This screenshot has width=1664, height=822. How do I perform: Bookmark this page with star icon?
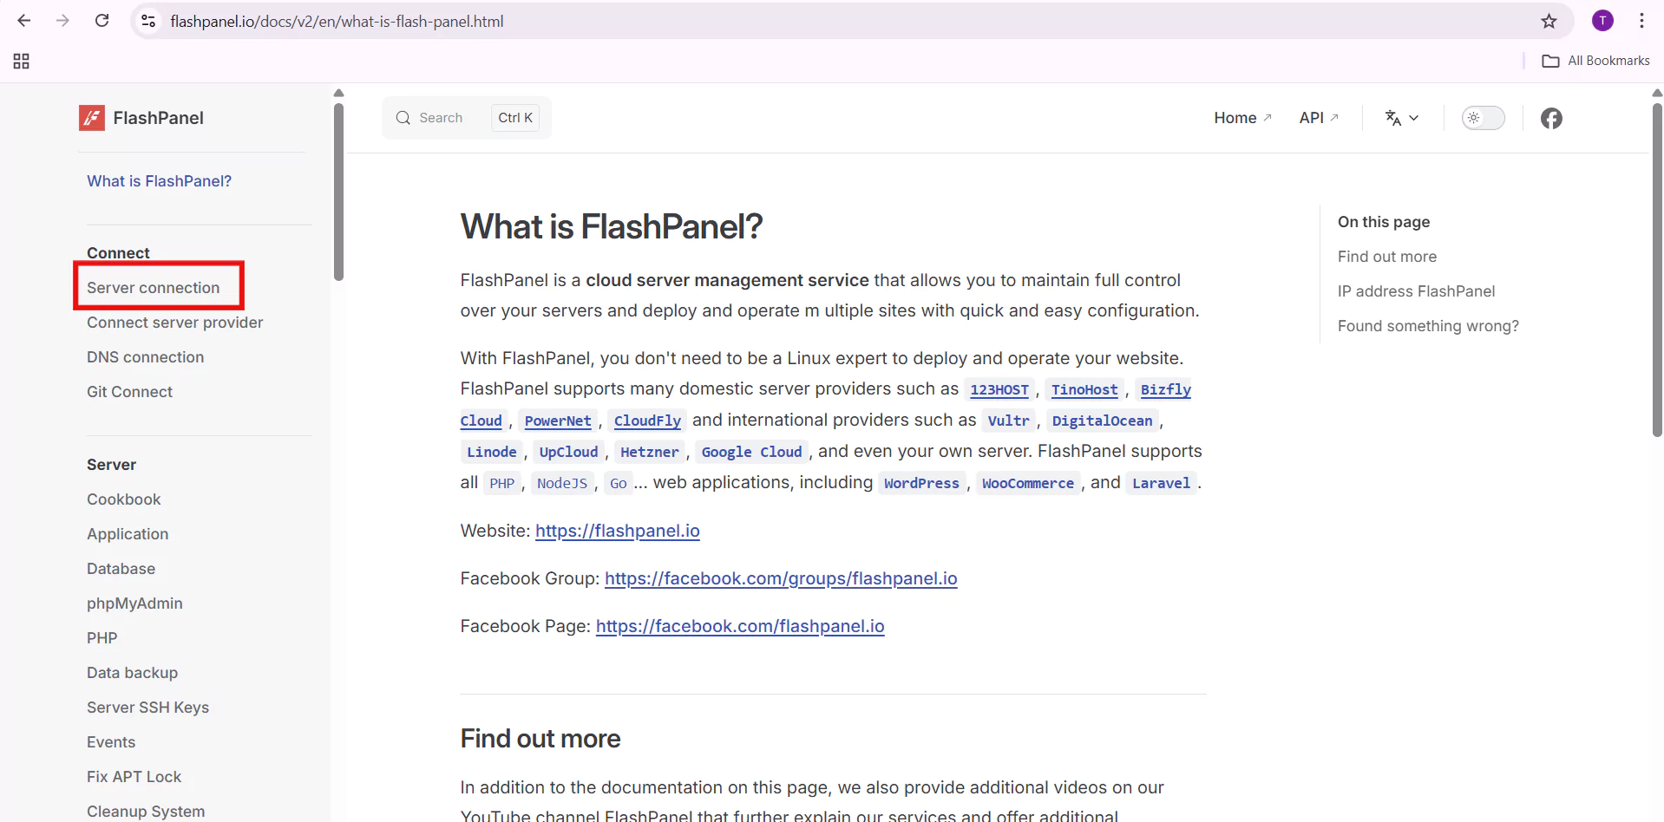[x=1549, y=21]
